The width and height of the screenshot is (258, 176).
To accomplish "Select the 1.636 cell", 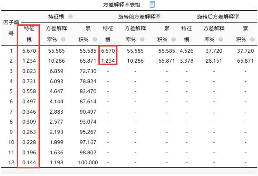I will tap(56, 153).
